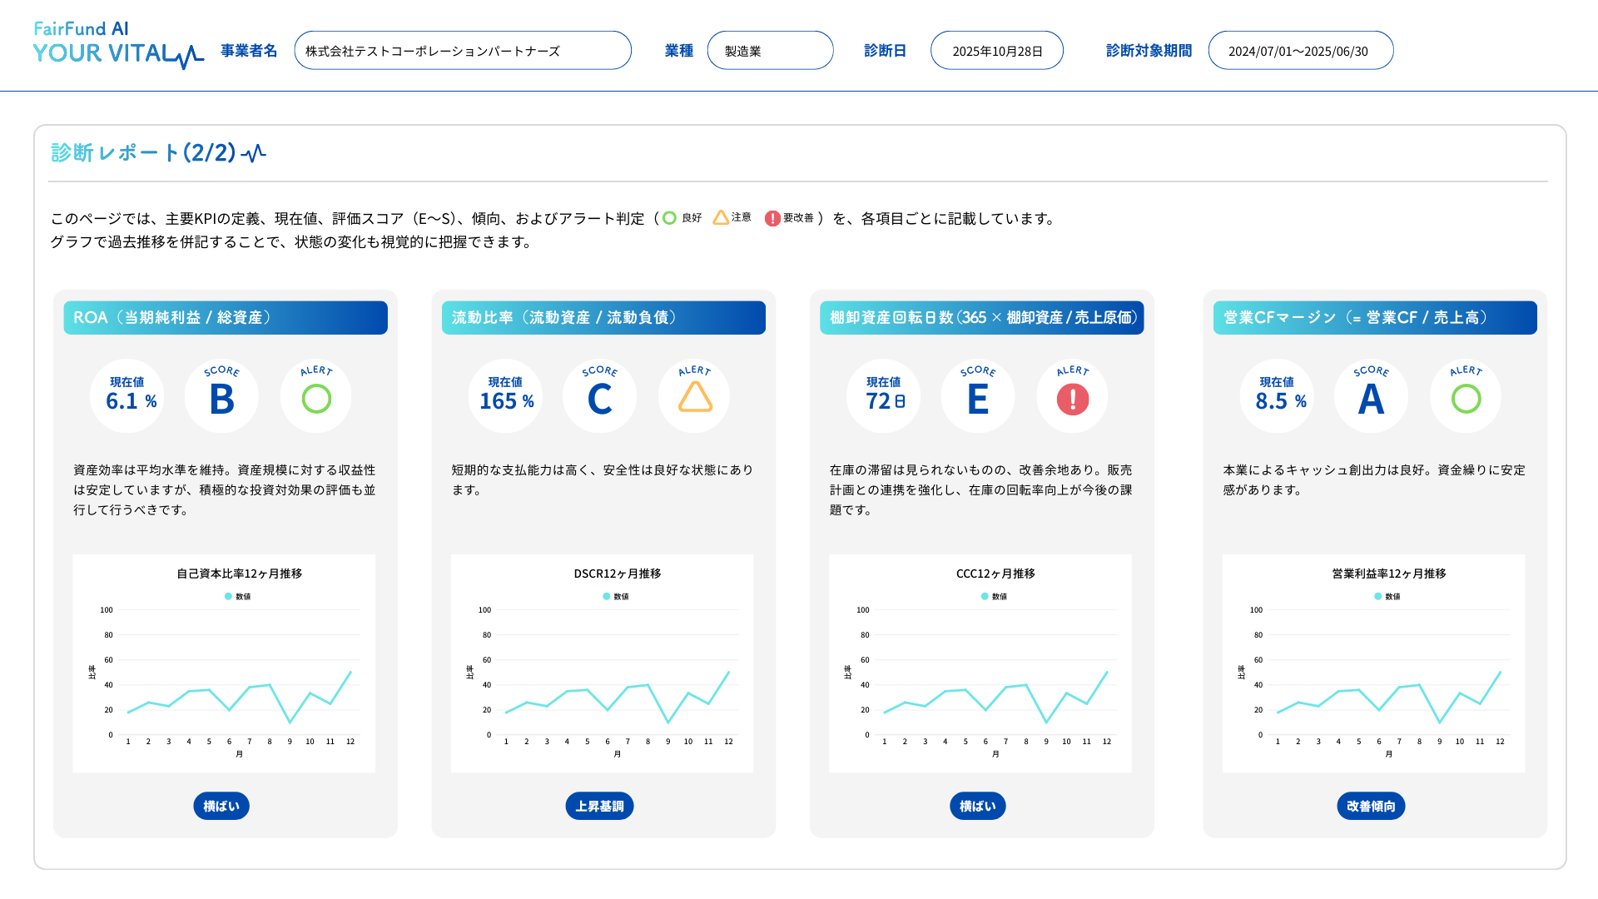Click the 注意 legend triangle icon
The width and height of the screenshot is (1598, 899).
click(x=721, y=216)
